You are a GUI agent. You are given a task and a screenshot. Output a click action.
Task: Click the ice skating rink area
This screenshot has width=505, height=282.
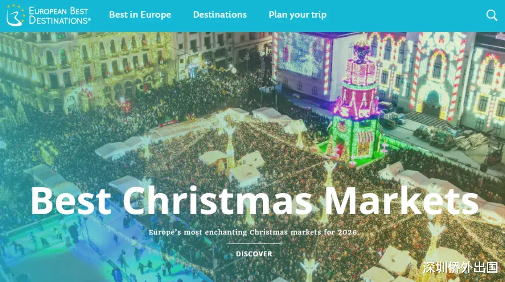click(x=80, y=252)
